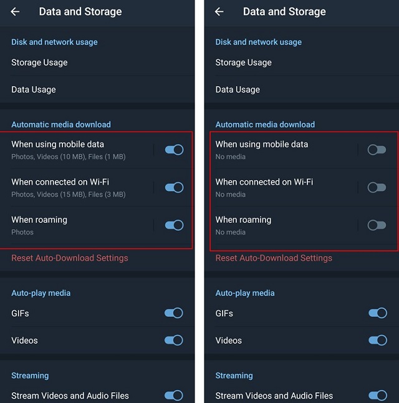Disable roaming auto-download on left screen
399x403 pixels.
tap(174, 225)
